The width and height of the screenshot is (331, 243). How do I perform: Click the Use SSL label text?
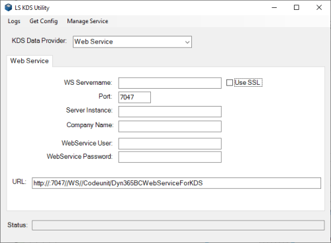[248, 83]
